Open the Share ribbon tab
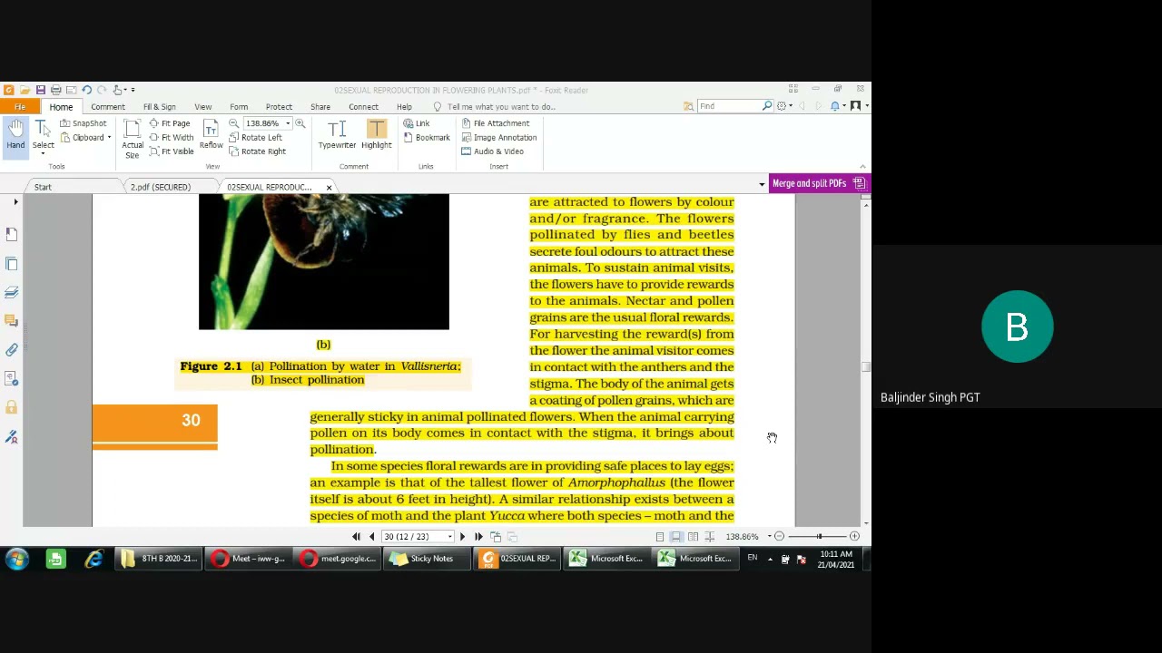Screen dimensions: 1162x653 pyautogui.click(x=320, y=107)
